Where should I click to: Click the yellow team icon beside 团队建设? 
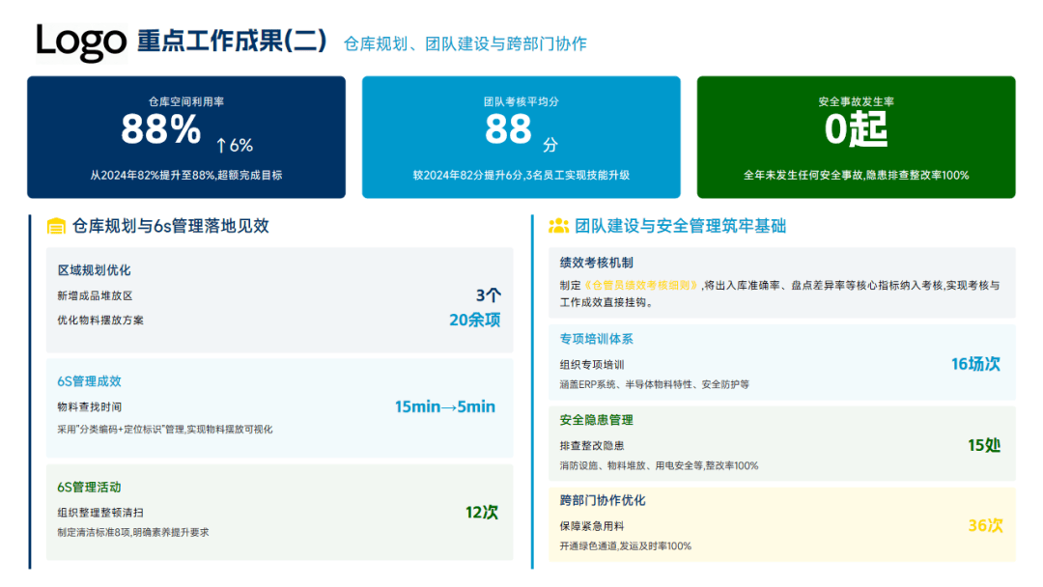click(558, 227)
